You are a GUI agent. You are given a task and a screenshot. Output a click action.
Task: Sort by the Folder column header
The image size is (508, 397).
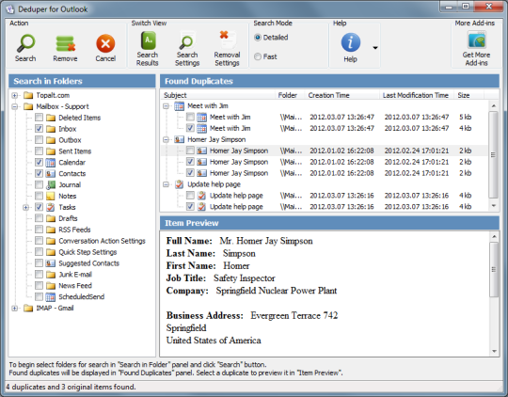[290, 95]
